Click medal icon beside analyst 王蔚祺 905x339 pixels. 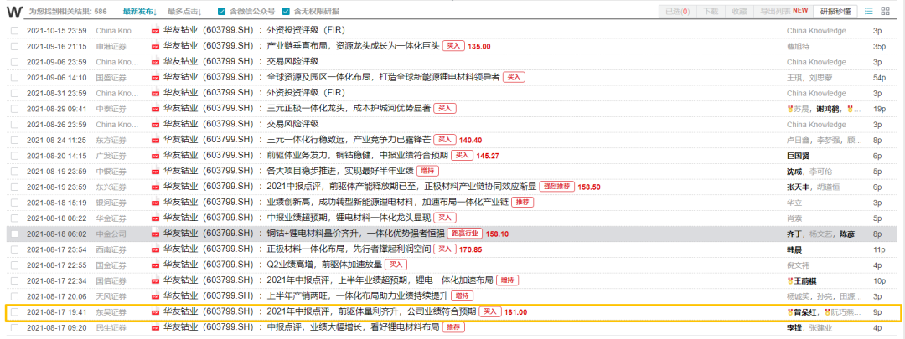tap(790, 280)
